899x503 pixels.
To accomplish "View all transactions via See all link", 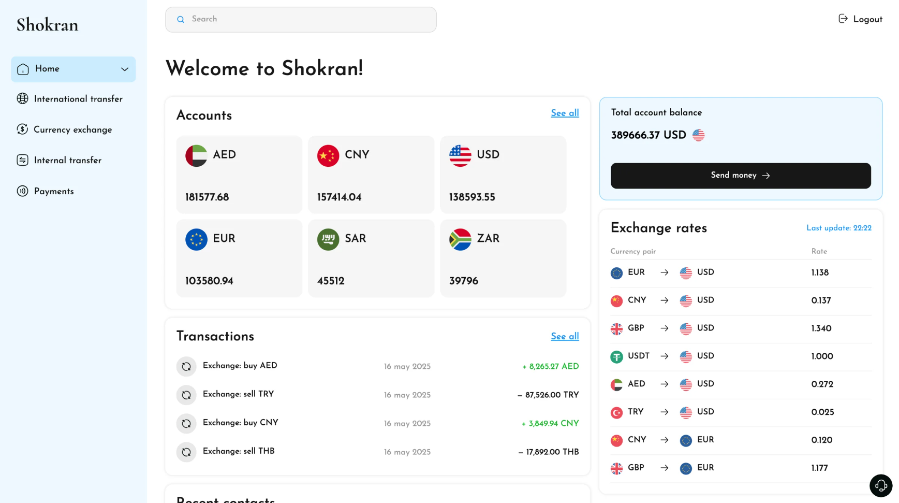I will pyautogui.click(x=564, y=336).
